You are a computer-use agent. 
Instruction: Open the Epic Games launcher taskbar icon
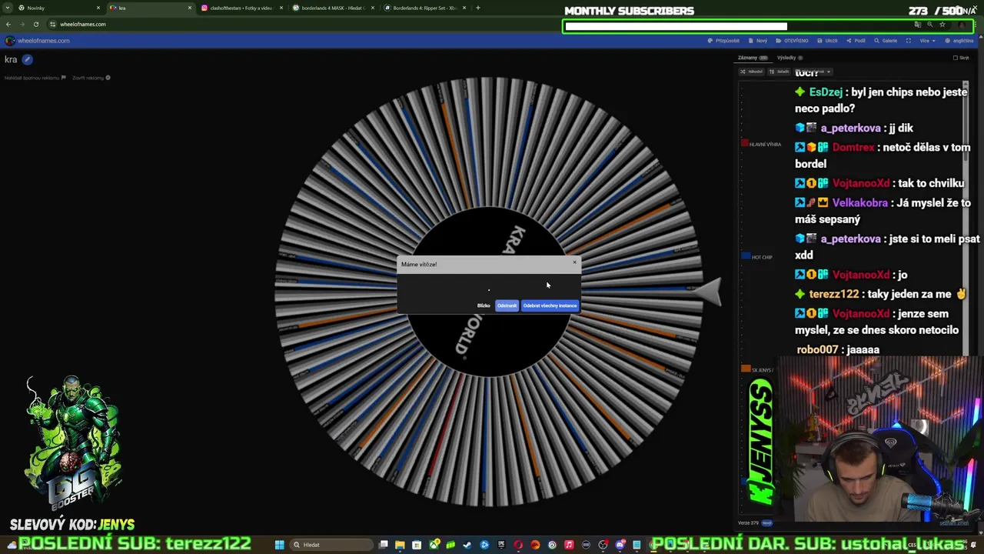pyautogui.click(x=501, y=545)
